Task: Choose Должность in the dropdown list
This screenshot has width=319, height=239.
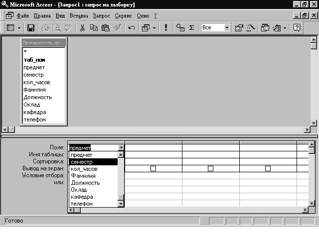Action: click(93, 183)
